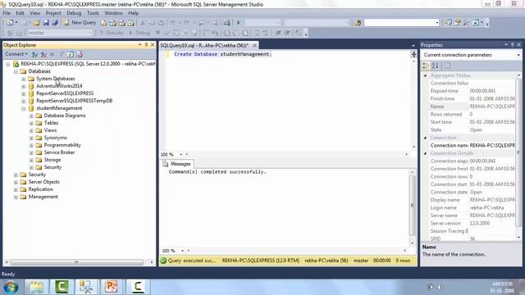Open the Project menu
The height and width of the screenshot is (295, 525).
click(53, 13)
